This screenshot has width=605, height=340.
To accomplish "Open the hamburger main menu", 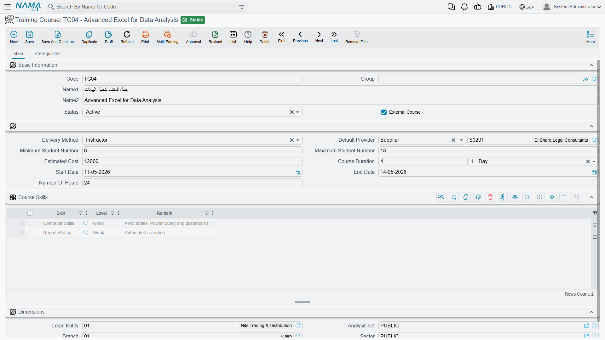I will click(x=8, y=7).
